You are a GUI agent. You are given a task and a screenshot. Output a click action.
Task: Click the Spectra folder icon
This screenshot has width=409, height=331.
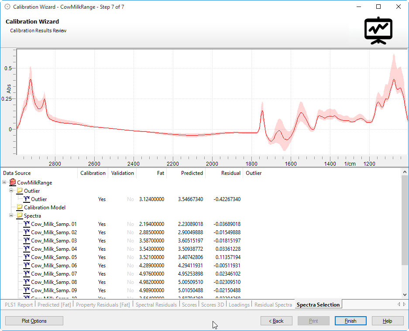pyautogui.click(x=20, y=216)
